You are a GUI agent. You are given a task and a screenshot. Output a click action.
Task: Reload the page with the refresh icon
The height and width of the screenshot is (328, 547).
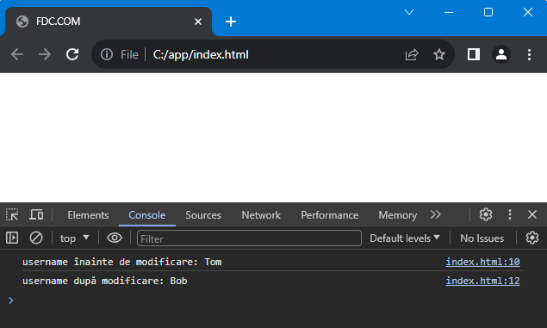(72, 54)
